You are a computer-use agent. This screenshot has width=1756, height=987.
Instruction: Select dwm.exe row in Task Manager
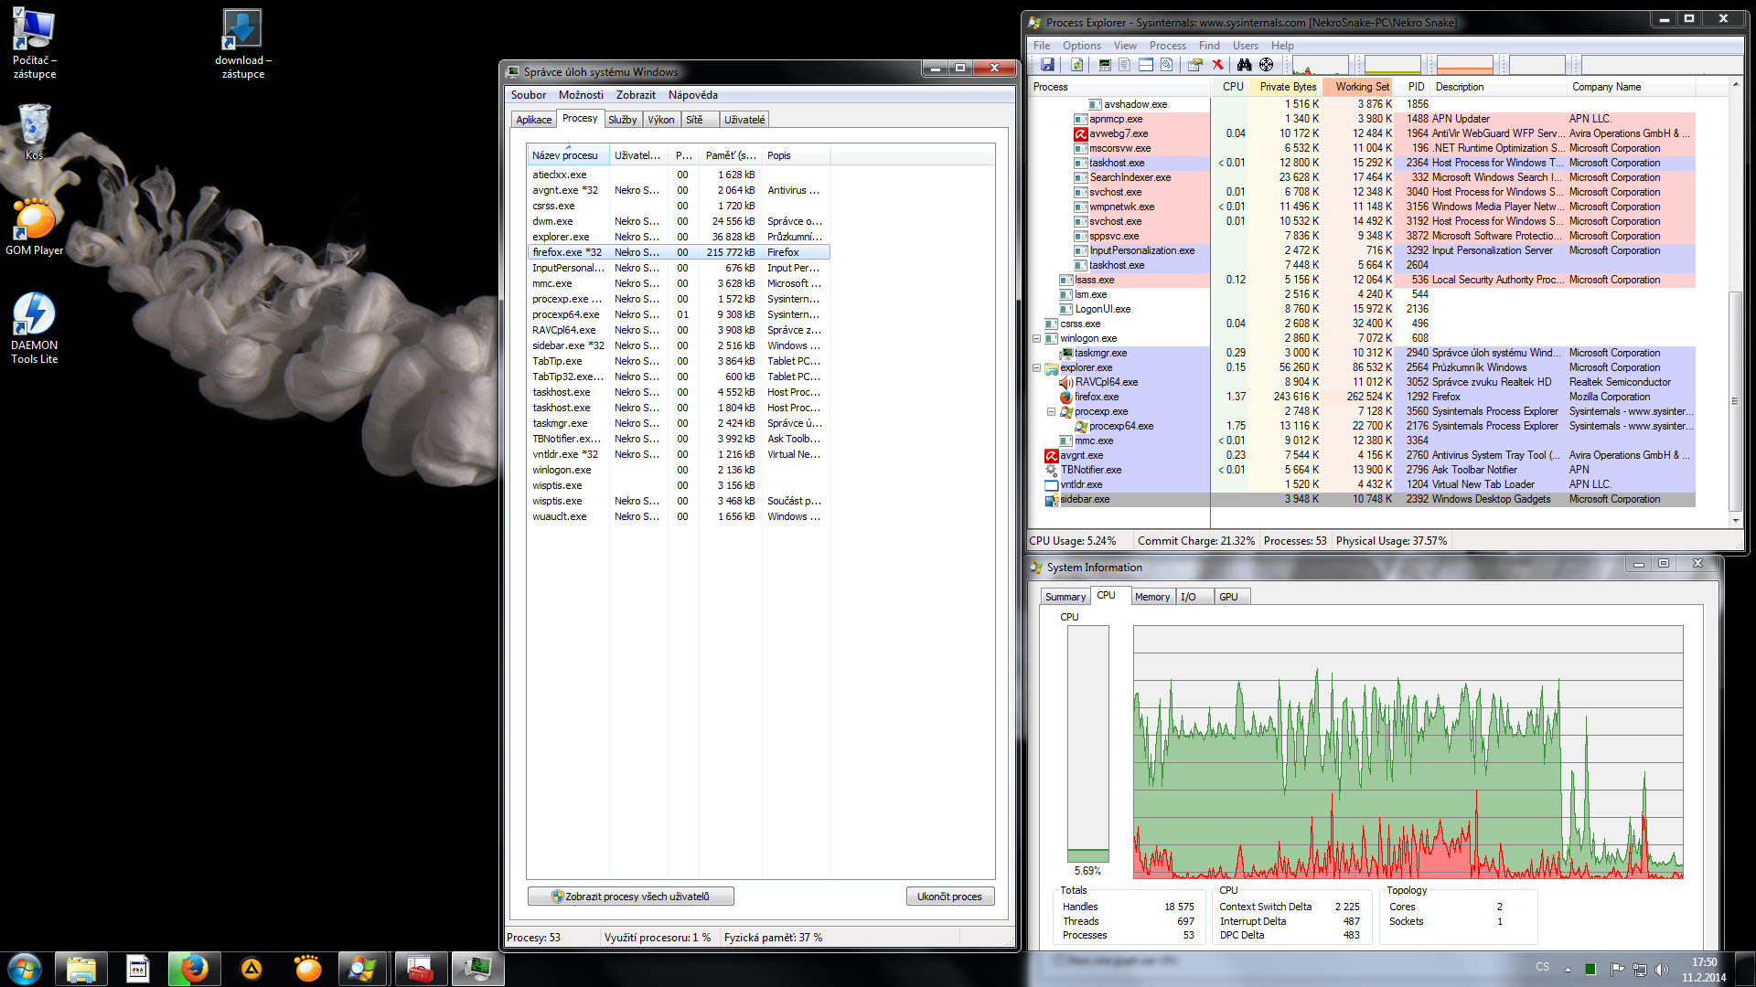click(680, 221)
